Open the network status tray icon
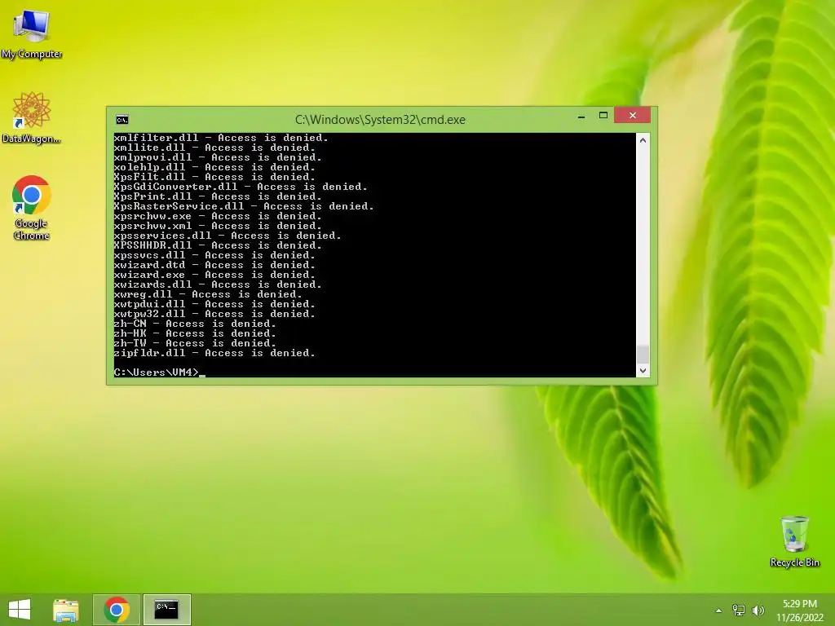The height and width of the screenshot is (626, 835). coord(739,611)
